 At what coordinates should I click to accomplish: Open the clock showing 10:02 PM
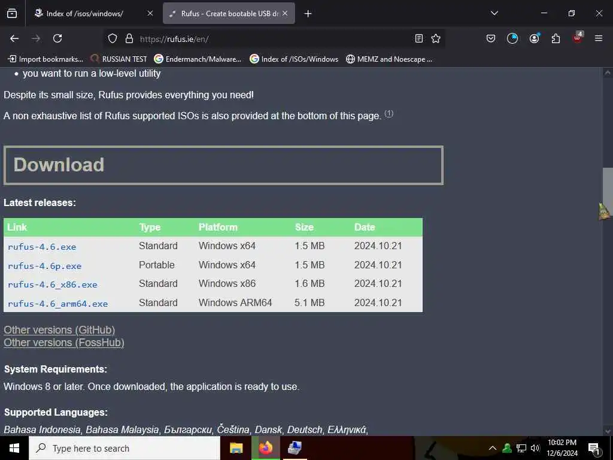coord(562,448)
